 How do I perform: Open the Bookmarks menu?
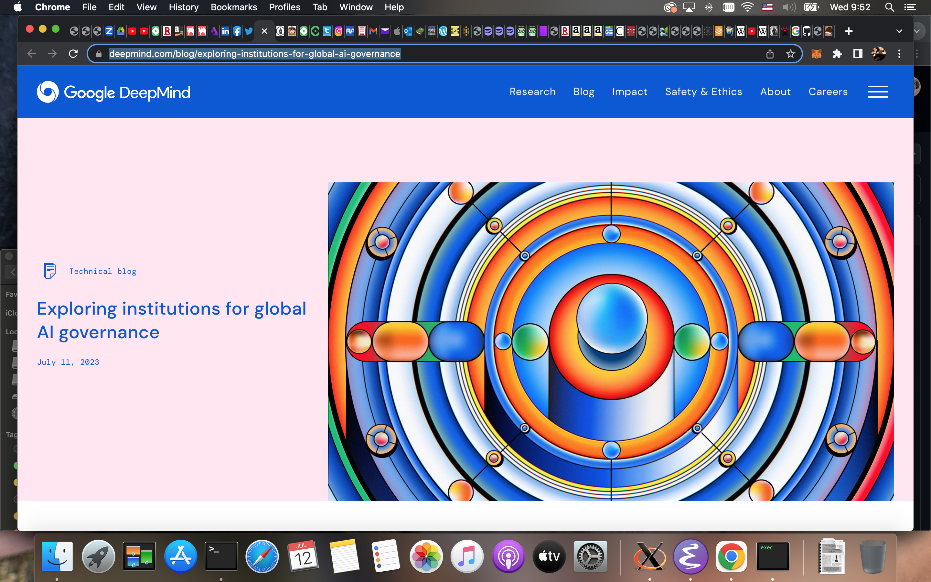[x=233, y=7]
